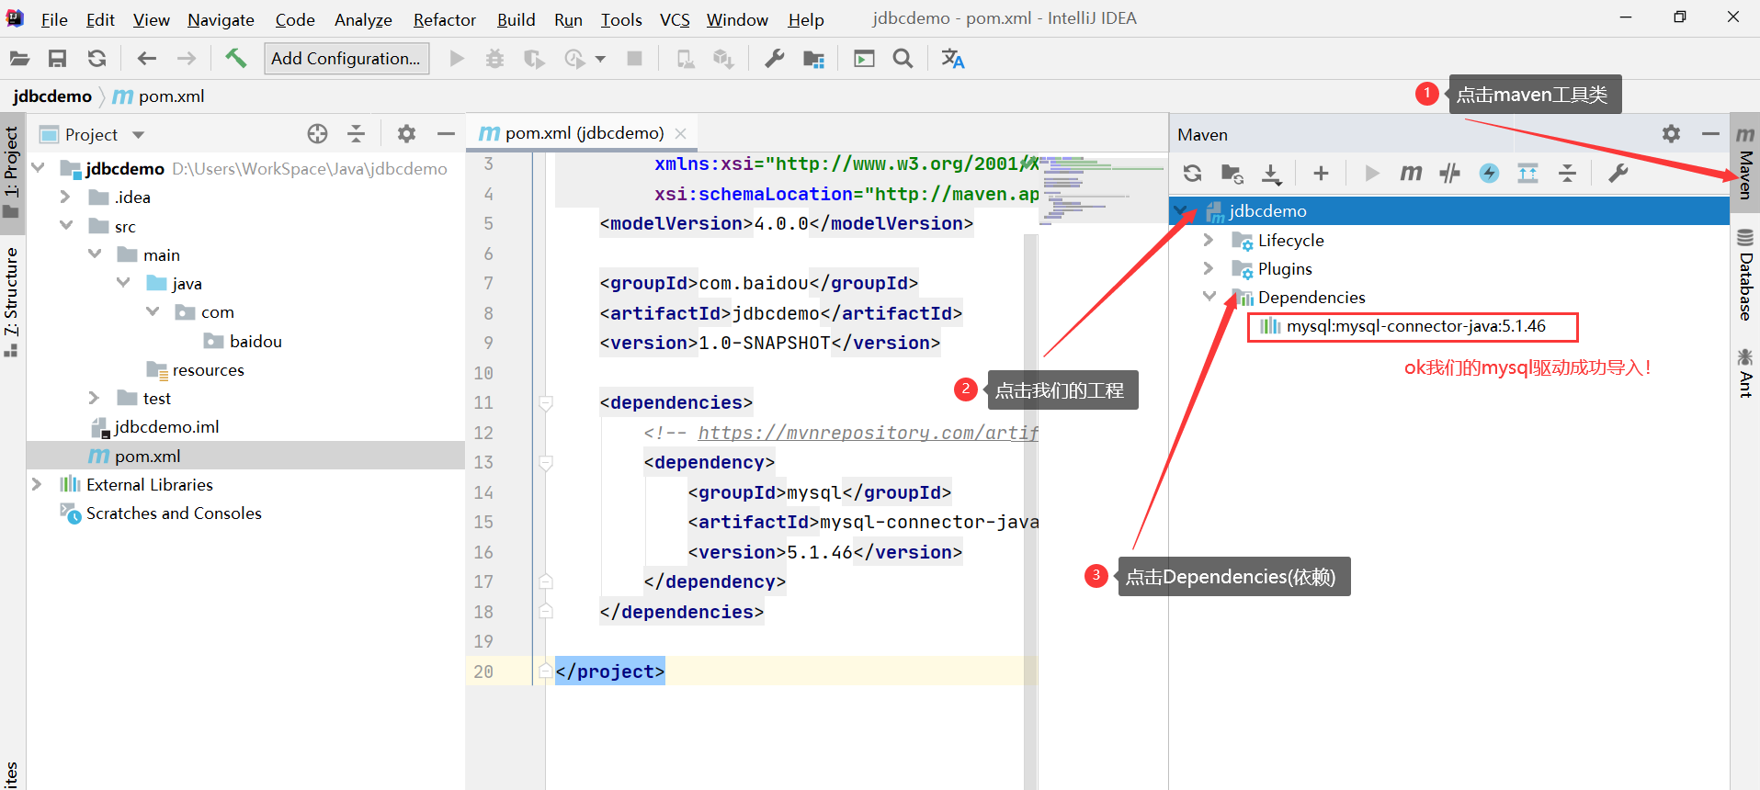Open the Refactor menu
This screenshot has width=1760, height=790.
point(445,19)
